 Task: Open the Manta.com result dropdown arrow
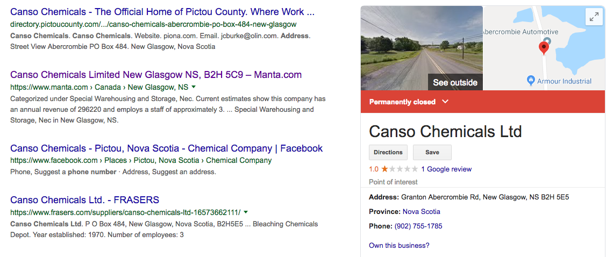click(x=194, y=87)
